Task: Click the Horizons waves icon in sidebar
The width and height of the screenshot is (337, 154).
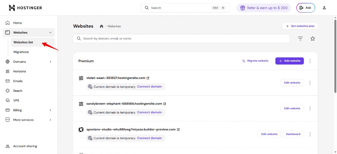Action: [8, 71]
